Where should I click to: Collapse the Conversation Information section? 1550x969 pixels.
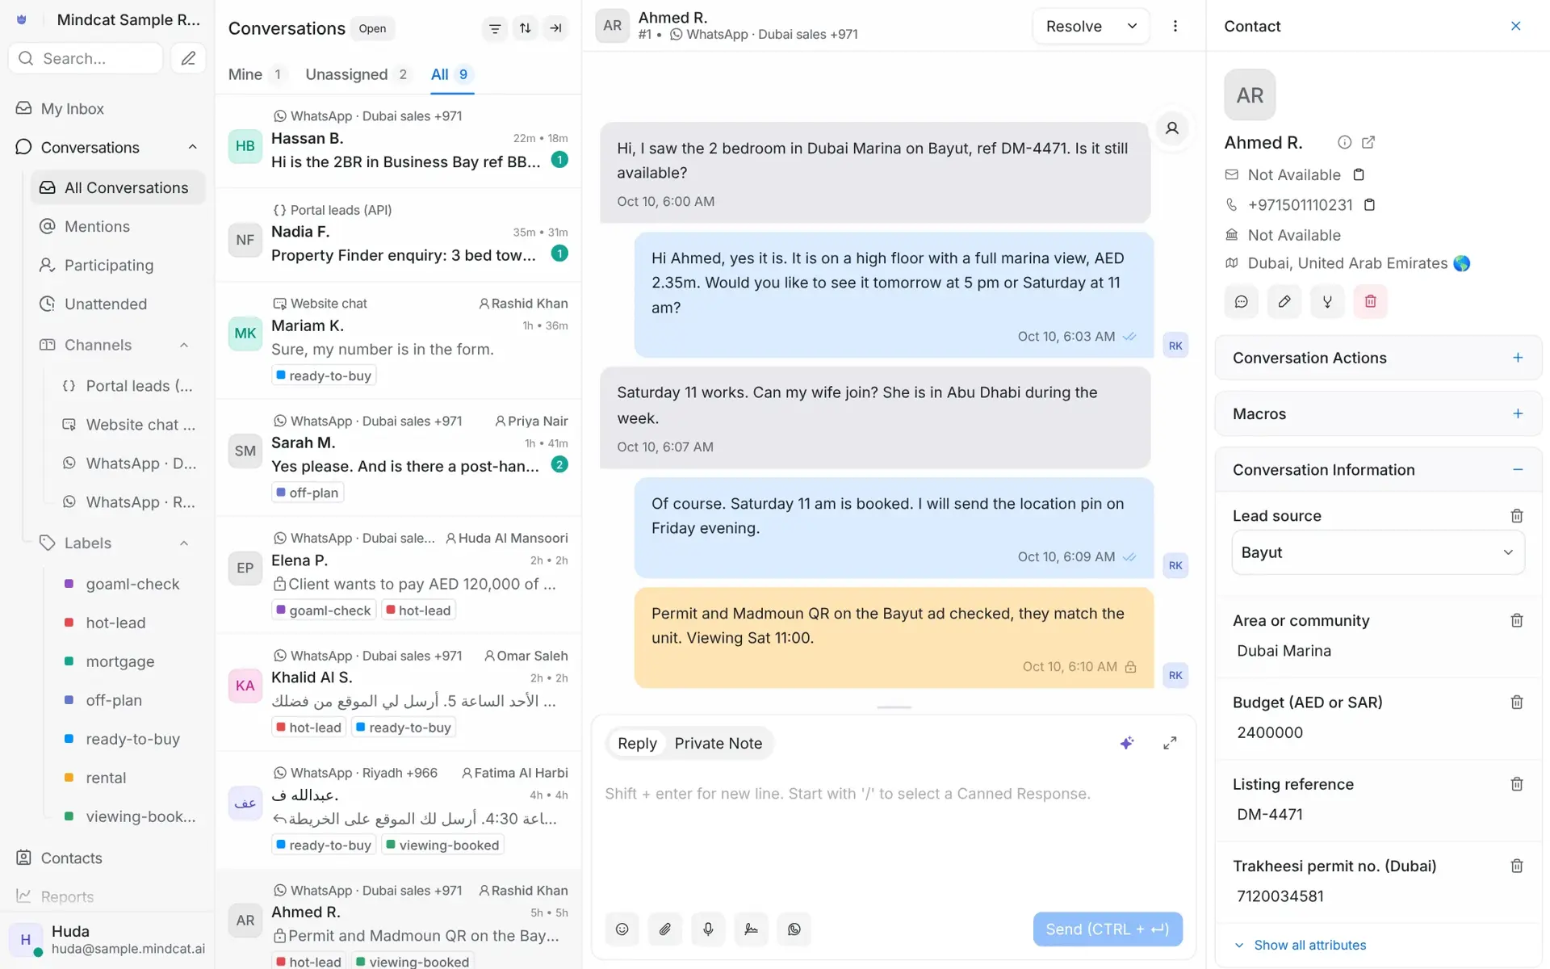pyautogui.click(x=1518, y=469)
